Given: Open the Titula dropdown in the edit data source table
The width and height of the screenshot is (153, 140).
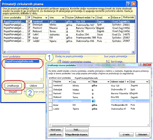Looking at the screenshot, I should click(x=108, y=82).
